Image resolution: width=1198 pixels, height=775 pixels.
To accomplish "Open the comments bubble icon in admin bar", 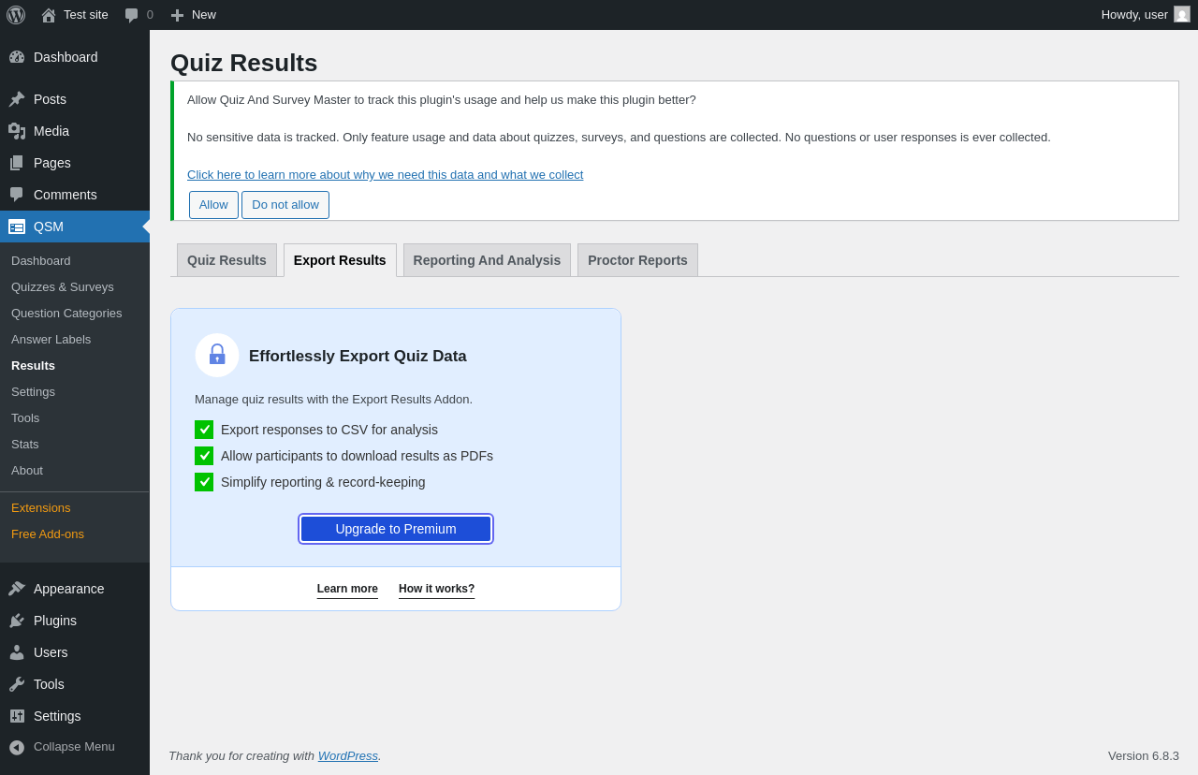I will click(x=132, y=15).
